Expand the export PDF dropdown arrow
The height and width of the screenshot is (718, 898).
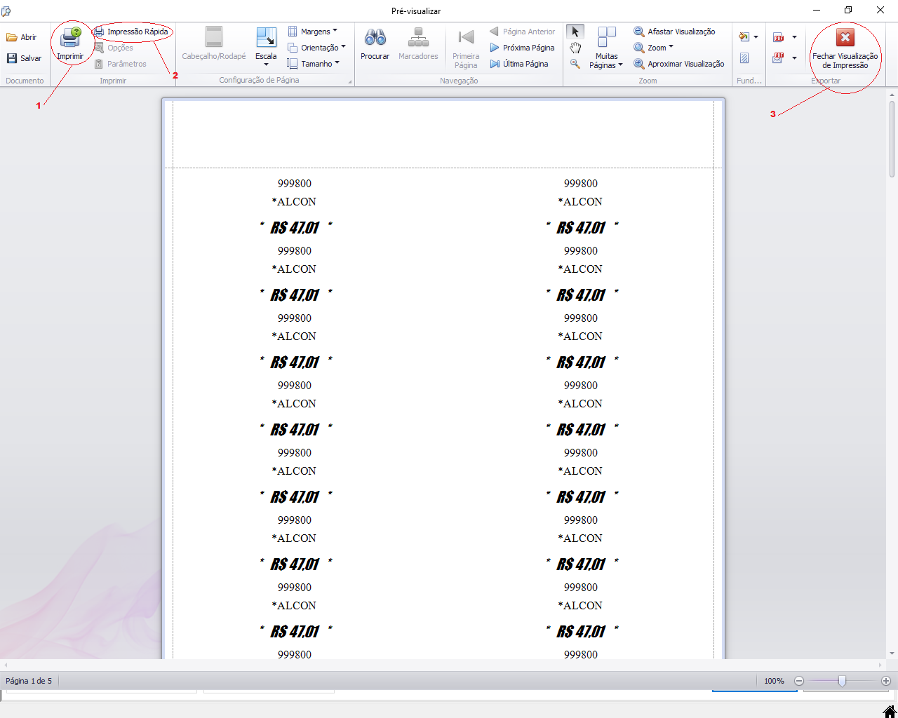pyautogui.click(x=794, y=37)
